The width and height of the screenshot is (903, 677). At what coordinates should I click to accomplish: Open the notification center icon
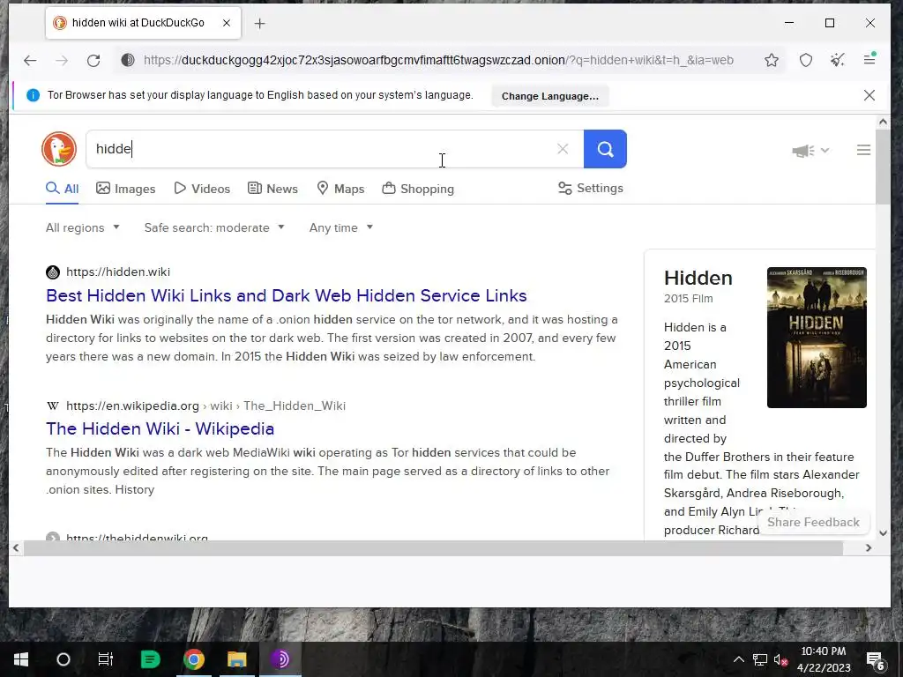(876, 659)
